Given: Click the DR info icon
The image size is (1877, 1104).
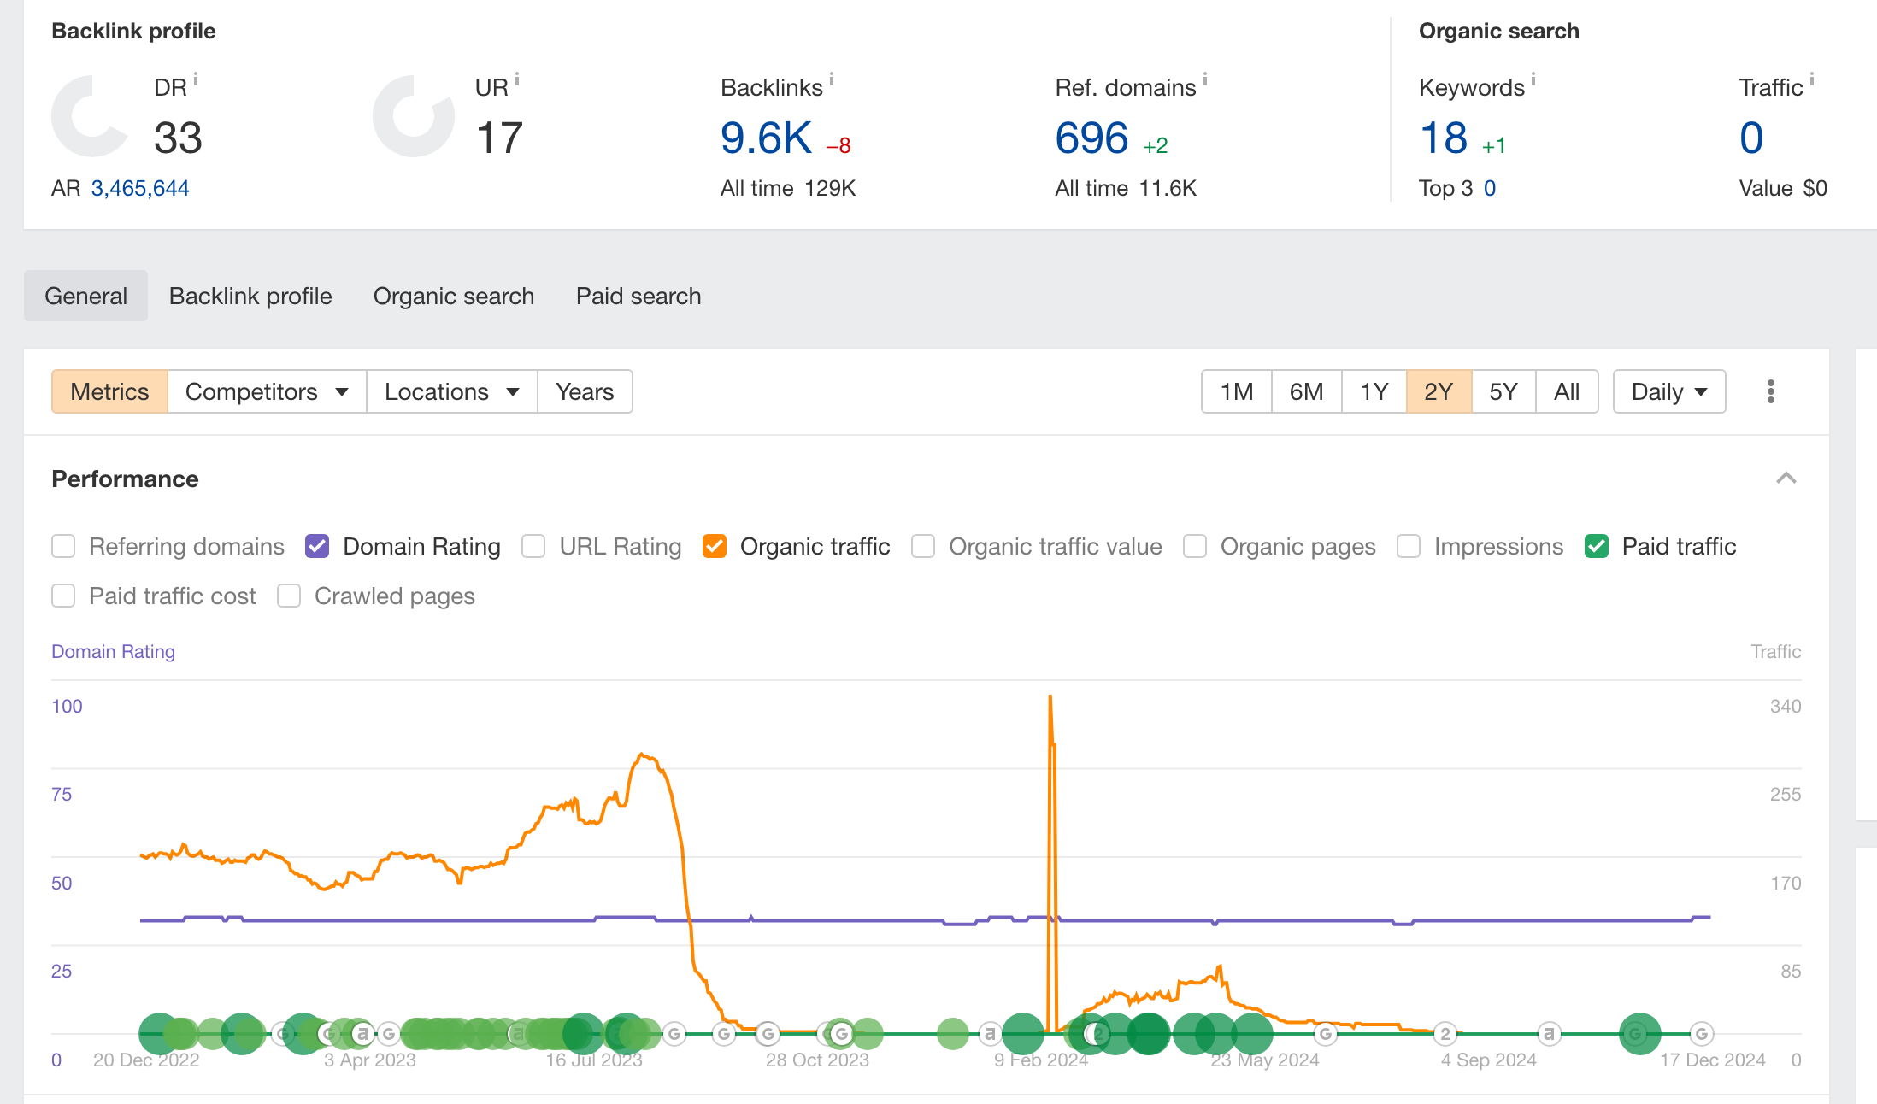Looking at the screenshot, I should point(196,79).
